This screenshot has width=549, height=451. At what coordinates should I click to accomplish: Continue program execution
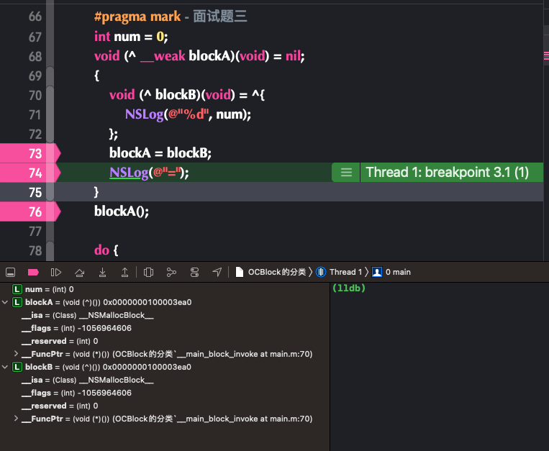(56, 272)
